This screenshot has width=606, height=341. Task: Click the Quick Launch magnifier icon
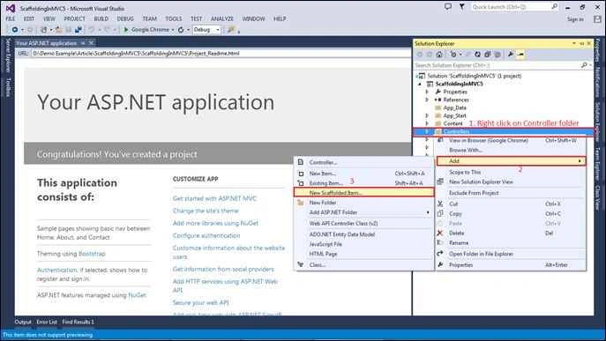click(x=554, y=6)
